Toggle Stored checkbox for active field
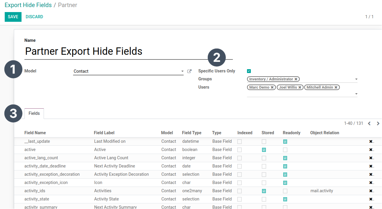The image size is (382, 209). click(x=264, y=150)
